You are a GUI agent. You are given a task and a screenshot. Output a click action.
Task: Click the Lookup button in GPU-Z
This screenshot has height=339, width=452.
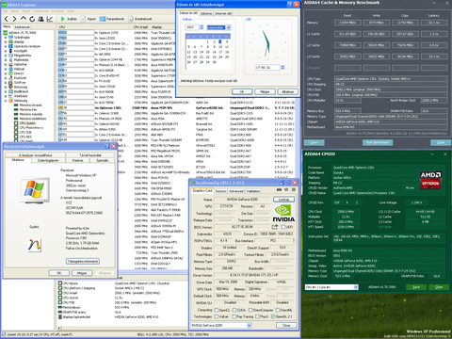tap(283, 200)
